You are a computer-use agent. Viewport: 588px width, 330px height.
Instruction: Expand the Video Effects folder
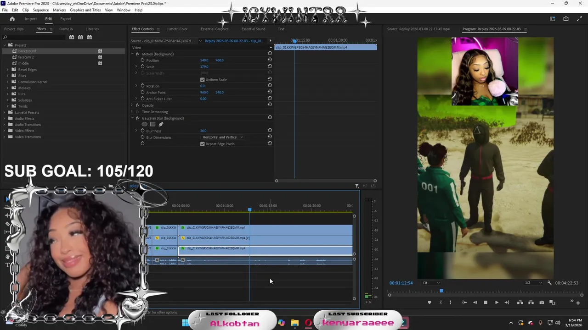(x=4, y=131)
